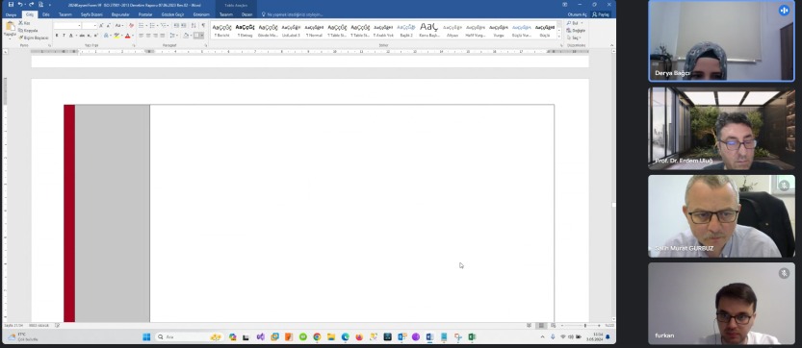Open the Dosya file tab
The width and height of the screenshot is (802, 348).
11,14
